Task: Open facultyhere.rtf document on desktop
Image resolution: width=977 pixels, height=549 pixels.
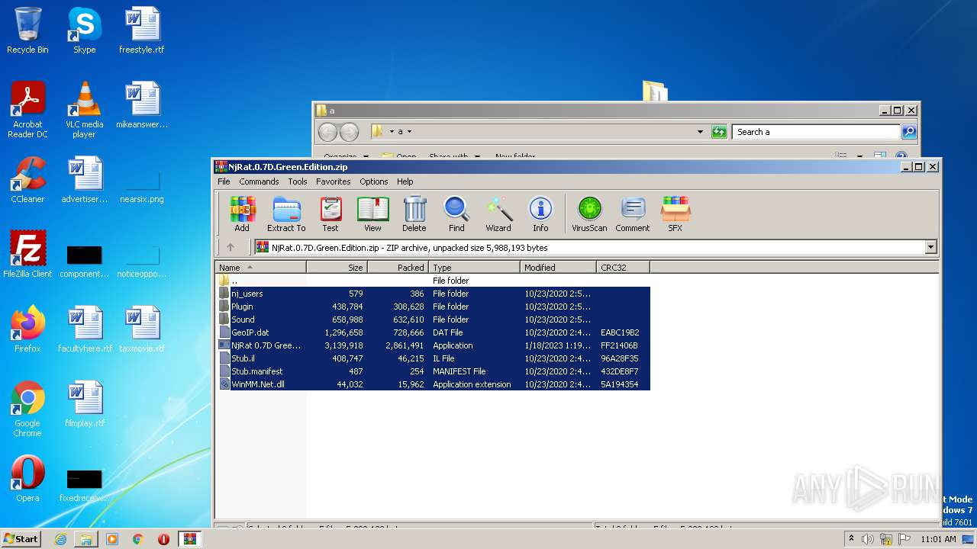Action: click(x=85, y=329)
